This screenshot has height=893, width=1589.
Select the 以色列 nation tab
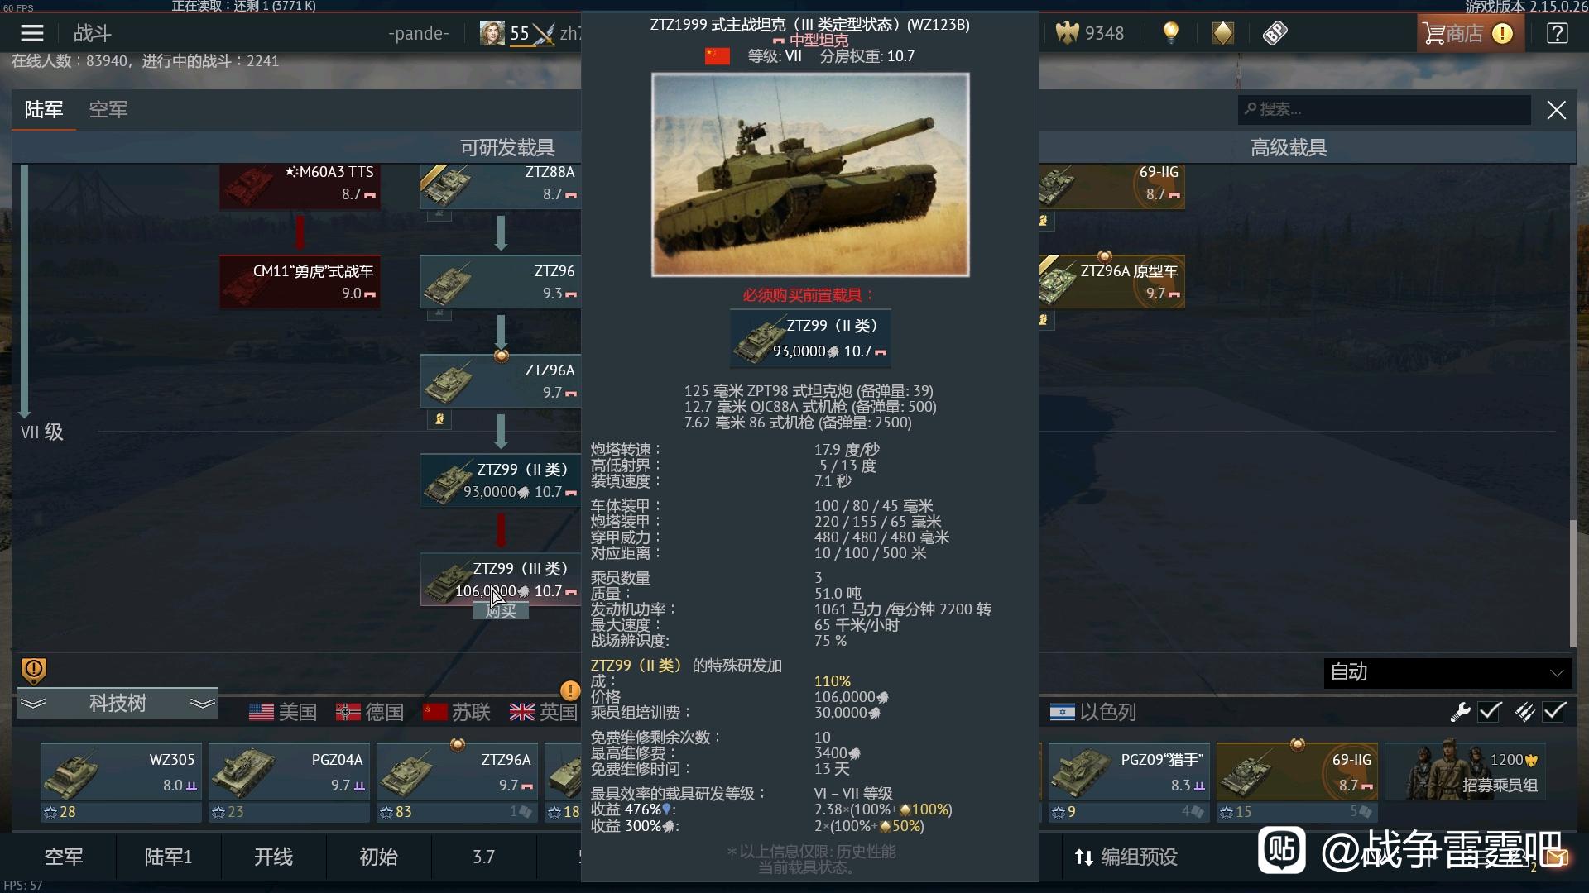tap(1092, 712)
